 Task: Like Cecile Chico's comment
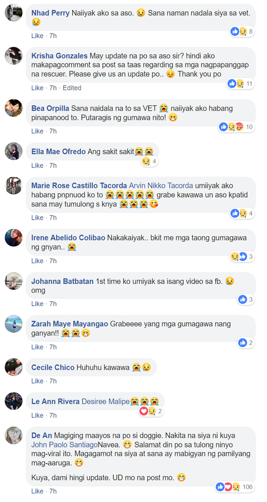pos(37,381)
